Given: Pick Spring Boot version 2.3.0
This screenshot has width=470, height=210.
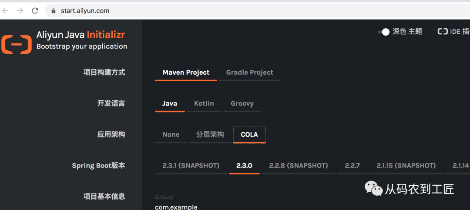Looking at the screenshot, I should [x=244, y=166].
